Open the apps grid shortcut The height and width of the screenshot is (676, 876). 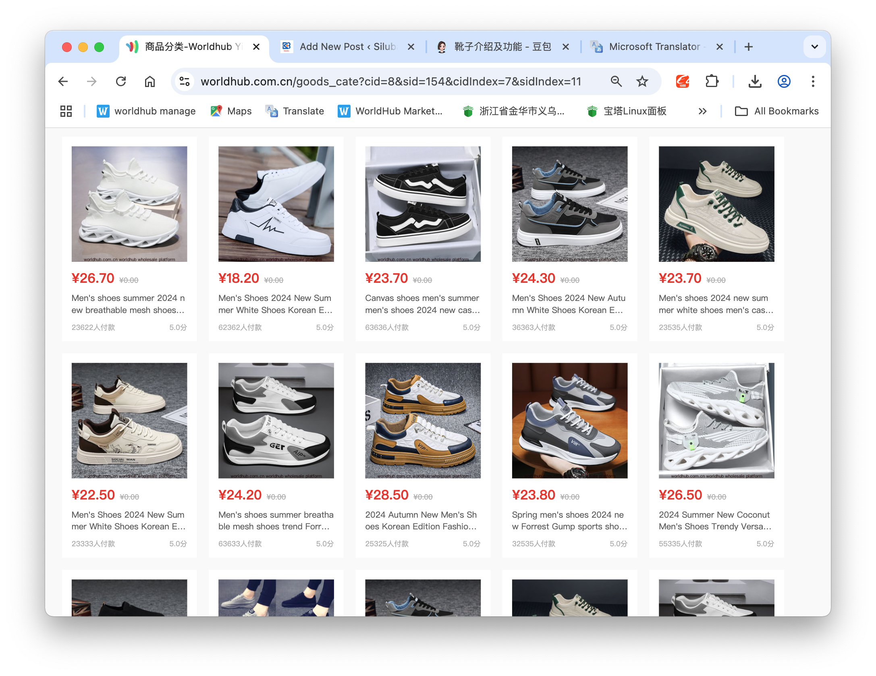point(66,111)
